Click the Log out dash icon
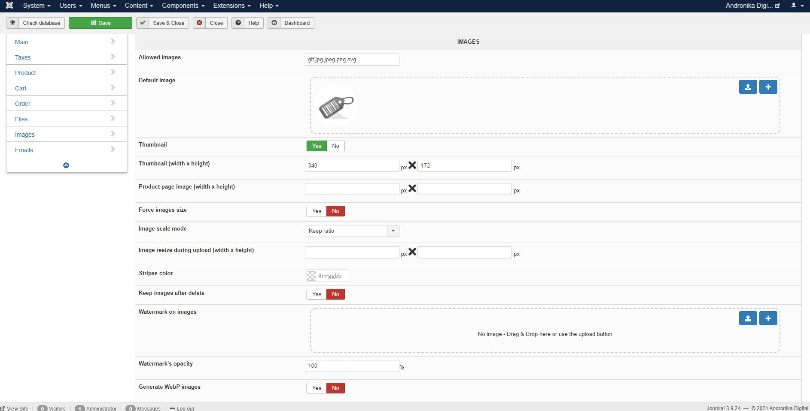The image size is (810, 411). 172,408
